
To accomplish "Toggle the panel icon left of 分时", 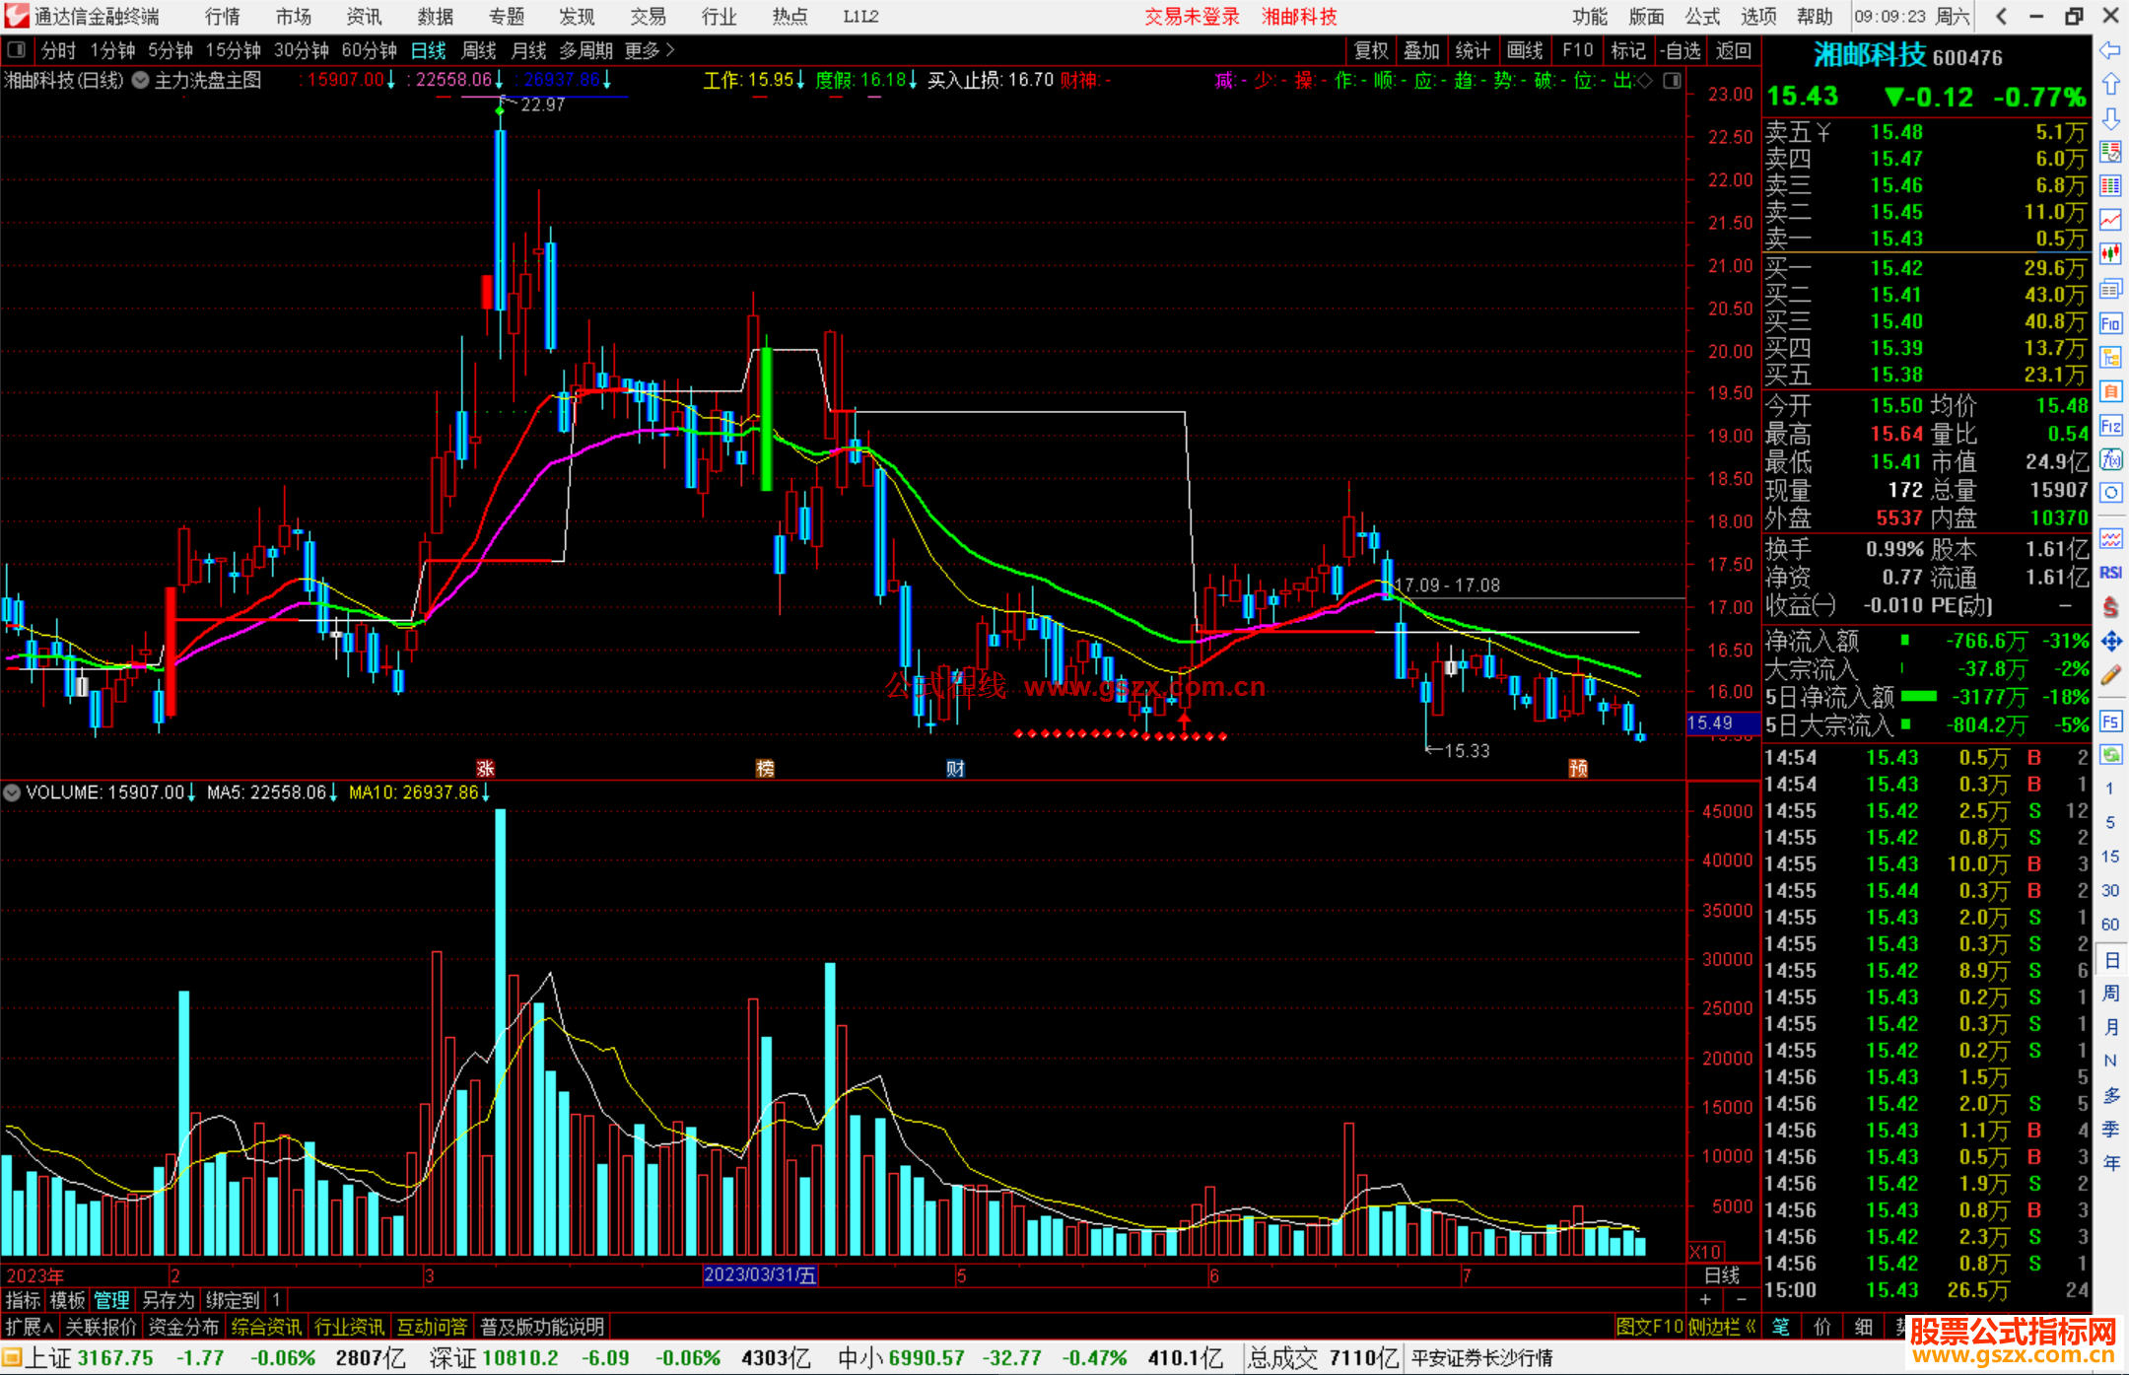I will (17, 49).
